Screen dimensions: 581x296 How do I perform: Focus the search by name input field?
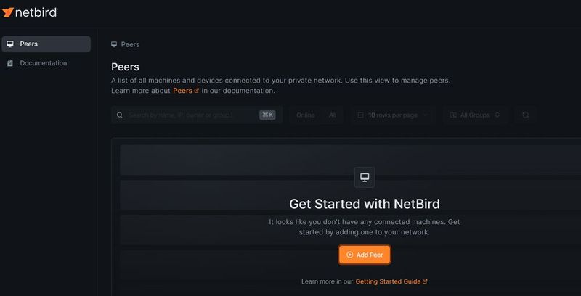189,115
